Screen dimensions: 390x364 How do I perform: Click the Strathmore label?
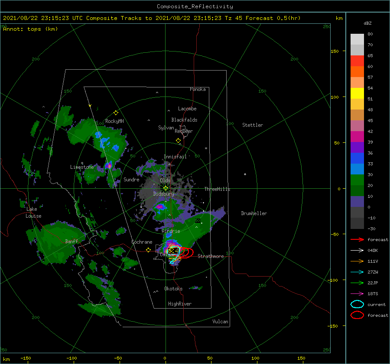pyautogui.click(x=211, y=256)
